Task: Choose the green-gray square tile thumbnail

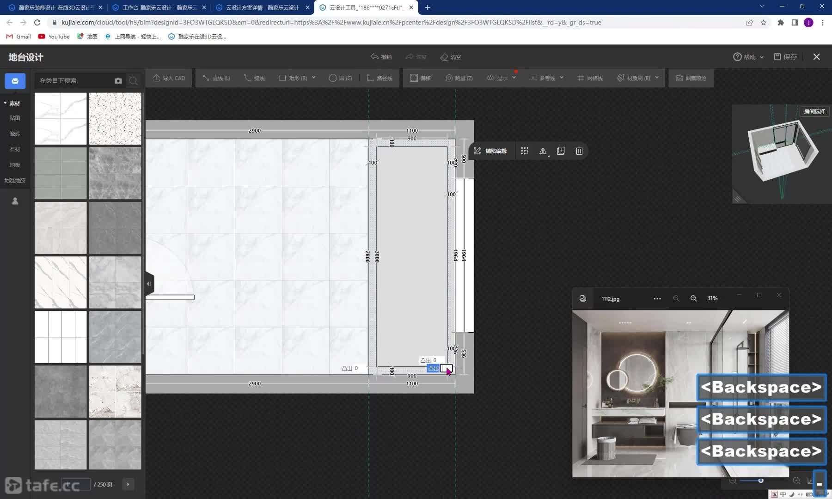Action: 61,173
